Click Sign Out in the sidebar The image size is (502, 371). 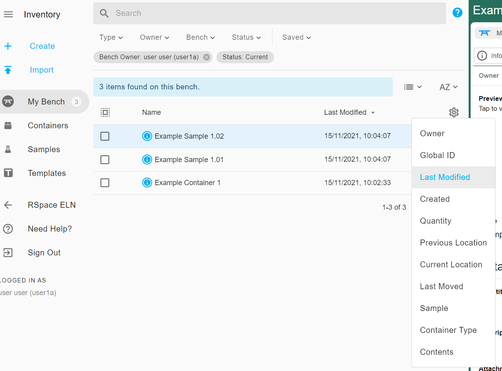pyautogui.click(x=44, y=253)
